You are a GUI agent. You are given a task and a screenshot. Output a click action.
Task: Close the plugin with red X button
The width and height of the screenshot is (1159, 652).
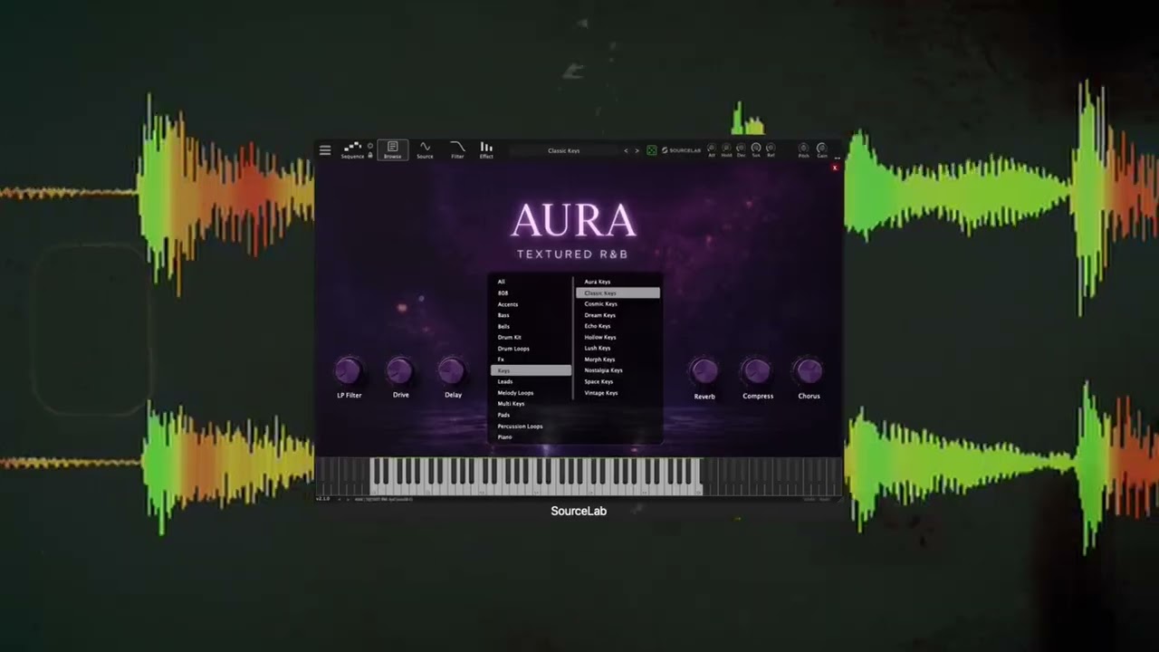point(835,168)
